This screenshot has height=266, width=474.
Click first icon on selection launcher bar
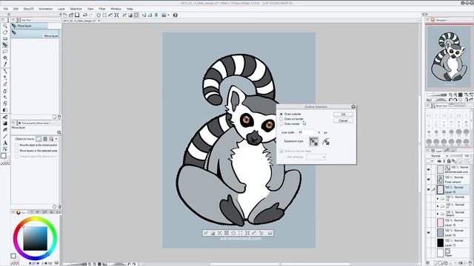(x=206, y=233)
